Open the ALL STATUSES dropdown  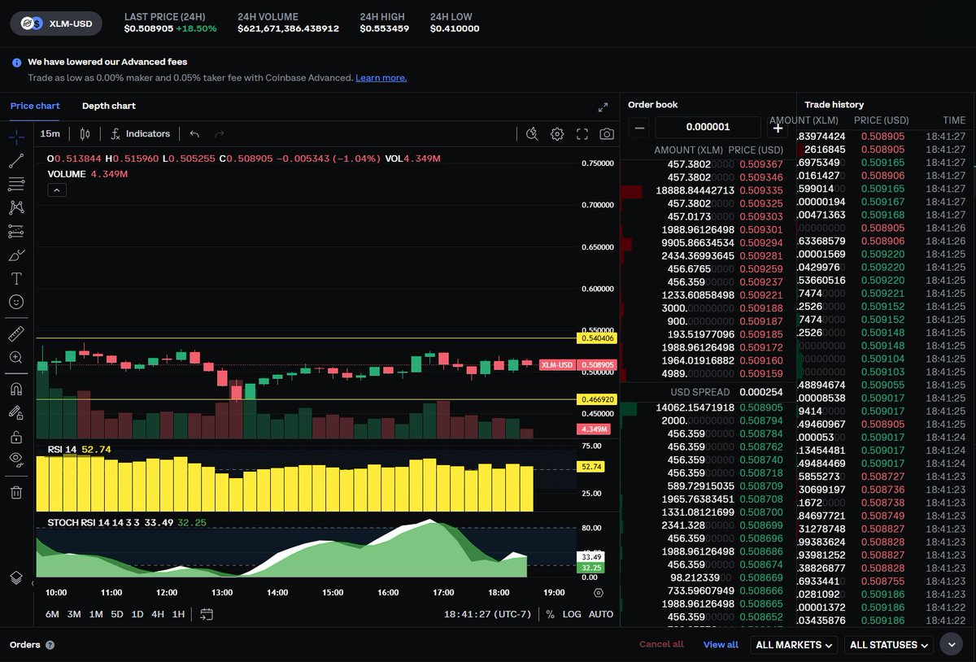(888, 644)
